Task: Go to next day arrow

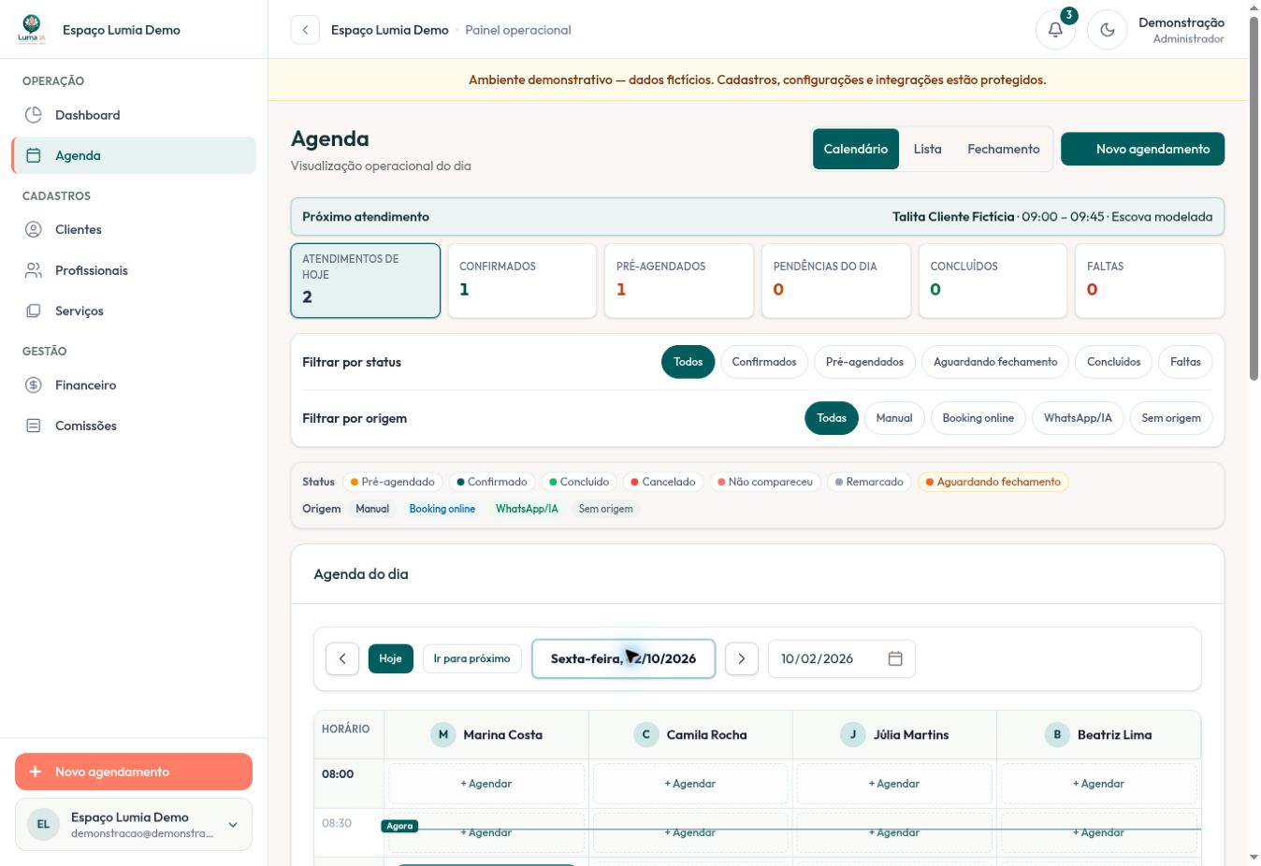Action: tap(742, 658)
